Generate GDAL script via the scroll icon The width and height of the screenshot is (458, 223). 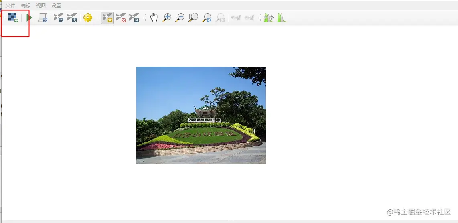[43, 18]
